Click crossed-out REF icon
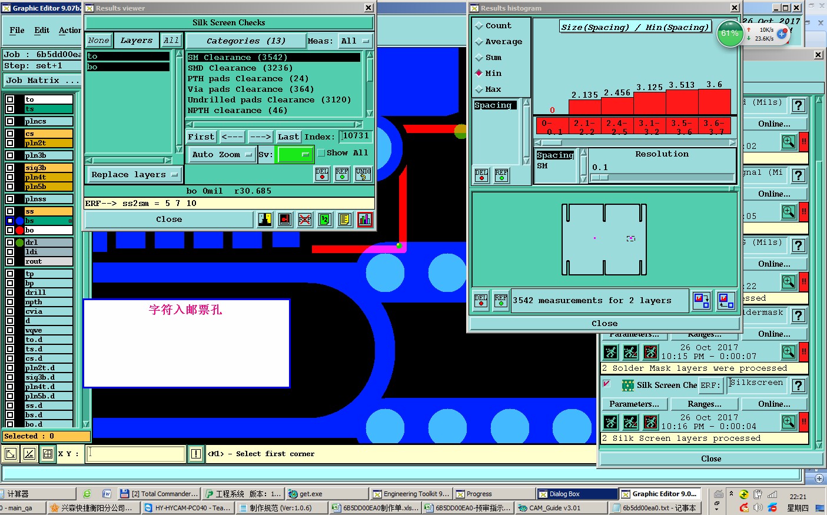This screenshot has height=515, width=827. [x=305, y=220]
